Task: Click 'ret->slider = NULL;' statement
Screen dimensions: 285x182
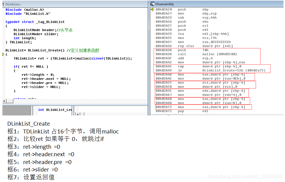Action: tap(41, 87)
